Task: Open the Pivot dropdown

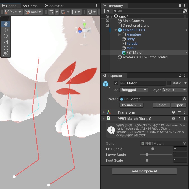Action: click(13, 12)
